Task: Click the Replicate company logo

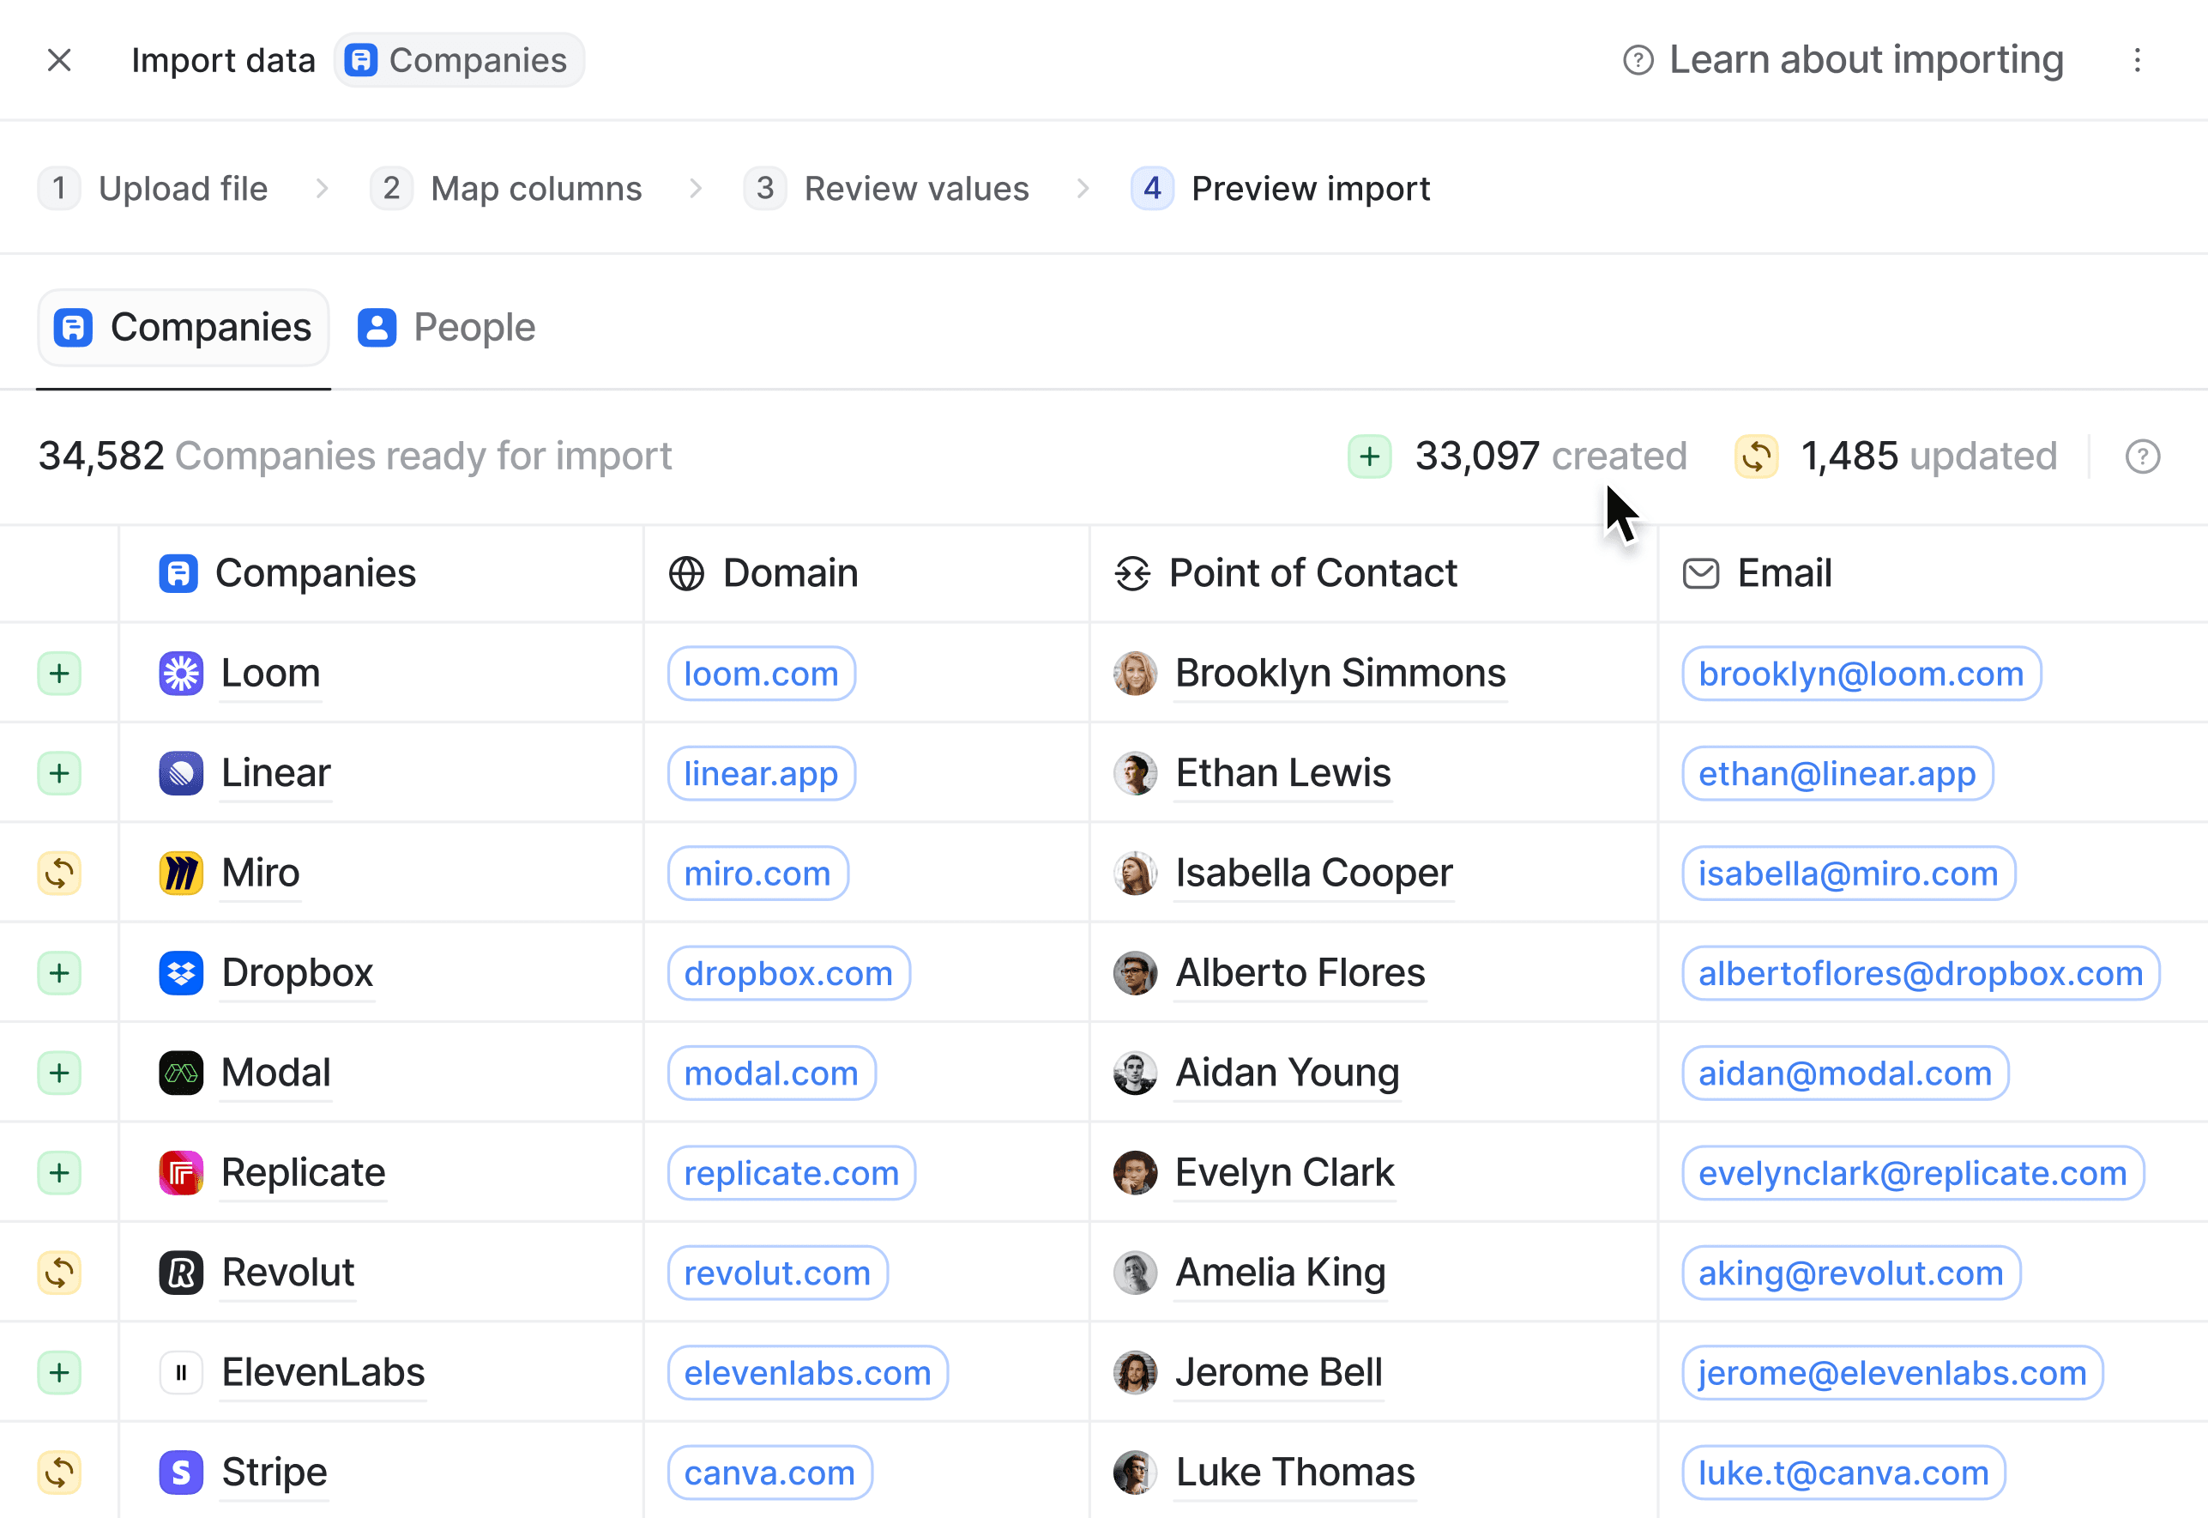Action: (181, 1173)
